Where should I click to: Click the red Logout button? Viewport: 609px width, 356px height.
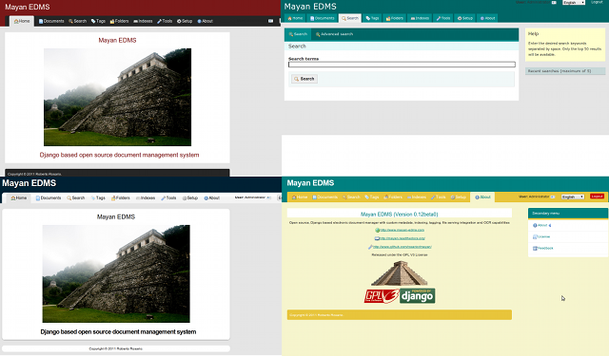tap(597, 197)
